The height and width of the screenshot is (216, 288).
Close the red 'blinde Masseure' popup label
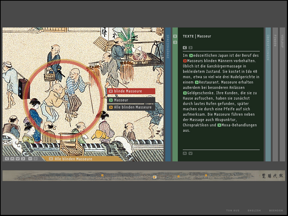tap(111, 91)
